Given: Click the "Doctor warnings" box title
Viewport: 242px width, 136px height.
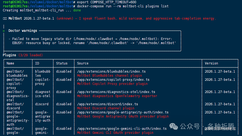Looking at the screenshot, I should [23, 31].
